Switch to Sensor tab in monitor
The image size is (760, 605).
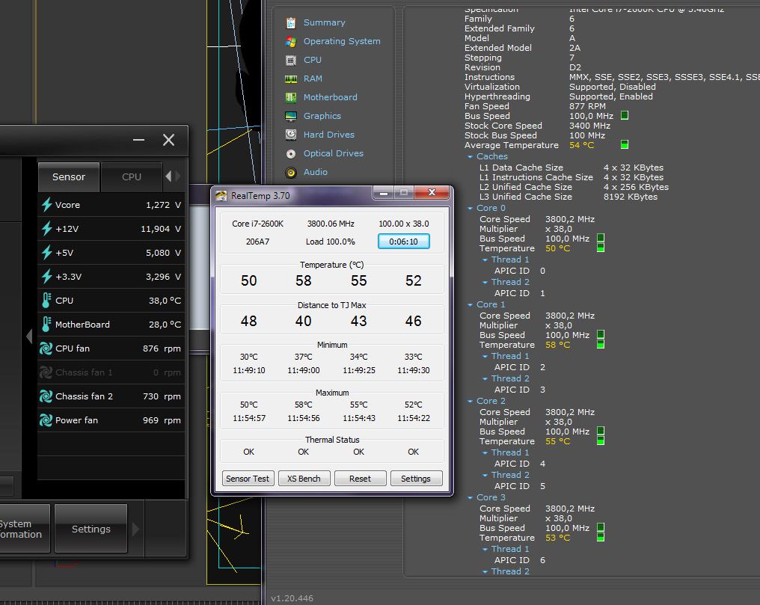click(69, 176)
